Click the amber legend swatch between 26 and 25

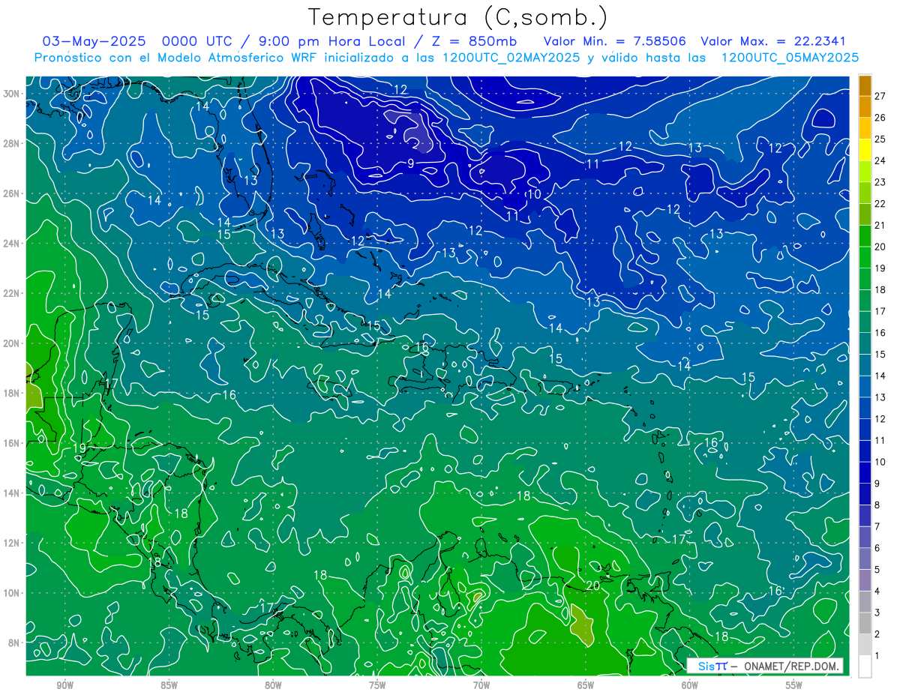[865, 127]
